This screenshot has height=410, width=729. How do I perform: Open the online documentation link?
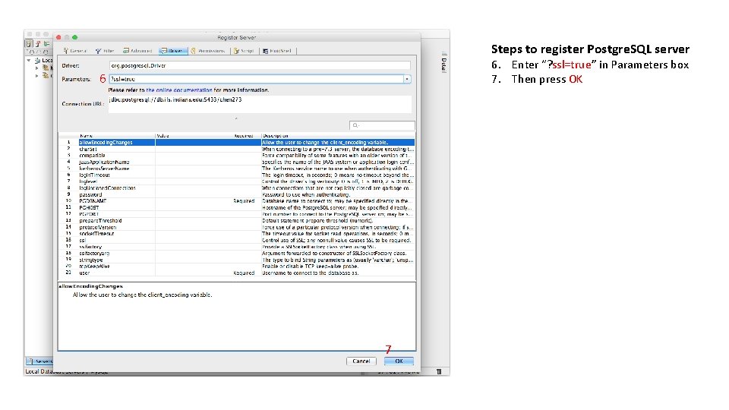(x=179, y=90)
